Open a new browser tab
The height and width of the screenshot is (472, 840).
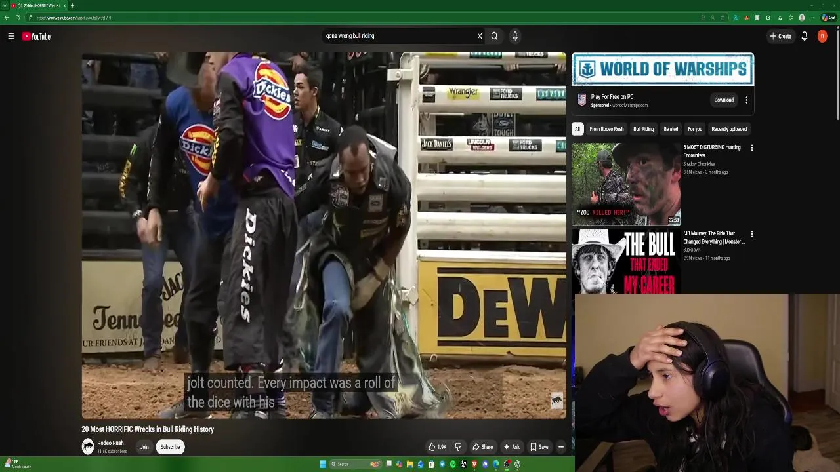pyautogui.click(x=72, y=5)
